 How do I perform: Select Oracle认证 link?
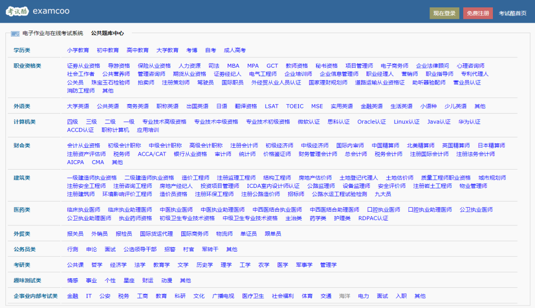(x=372, y=122)
